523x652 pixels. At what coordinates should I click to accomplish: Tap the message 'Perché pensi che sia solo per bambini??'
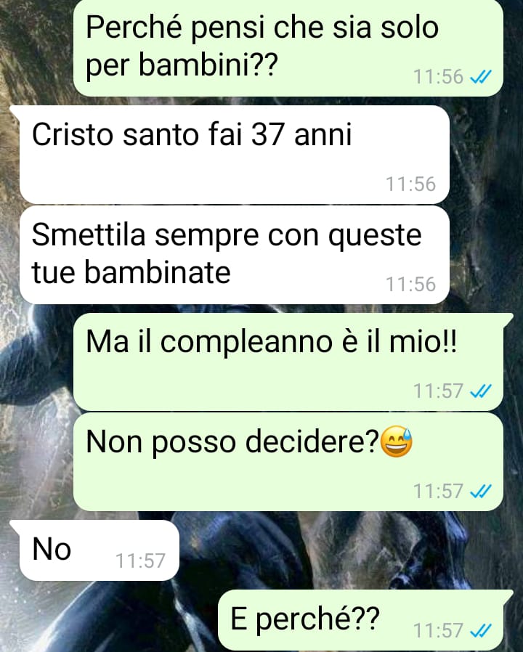[288, 48]
